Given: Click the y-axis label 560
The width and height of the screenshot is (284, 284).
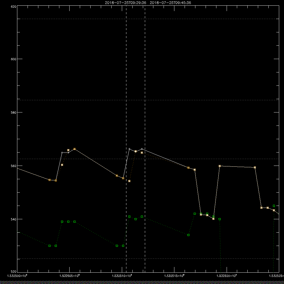Looking at the screenshot, I should 14,166.
